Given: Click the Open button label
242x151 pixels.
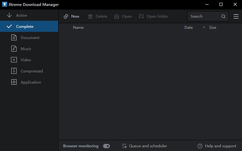Looking at the screenshot, I should (x=127, y=17).
